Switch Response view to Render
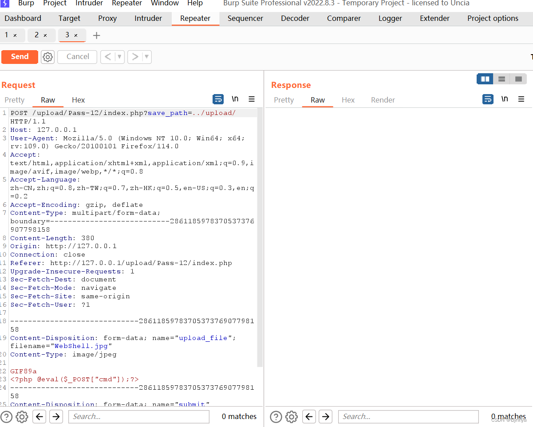The height and width of the screenshot is (427, 533). click(x=383, y=100)
